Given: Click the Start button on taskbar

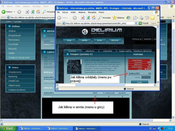Looking at the screenshot, I should click(8, 129).
